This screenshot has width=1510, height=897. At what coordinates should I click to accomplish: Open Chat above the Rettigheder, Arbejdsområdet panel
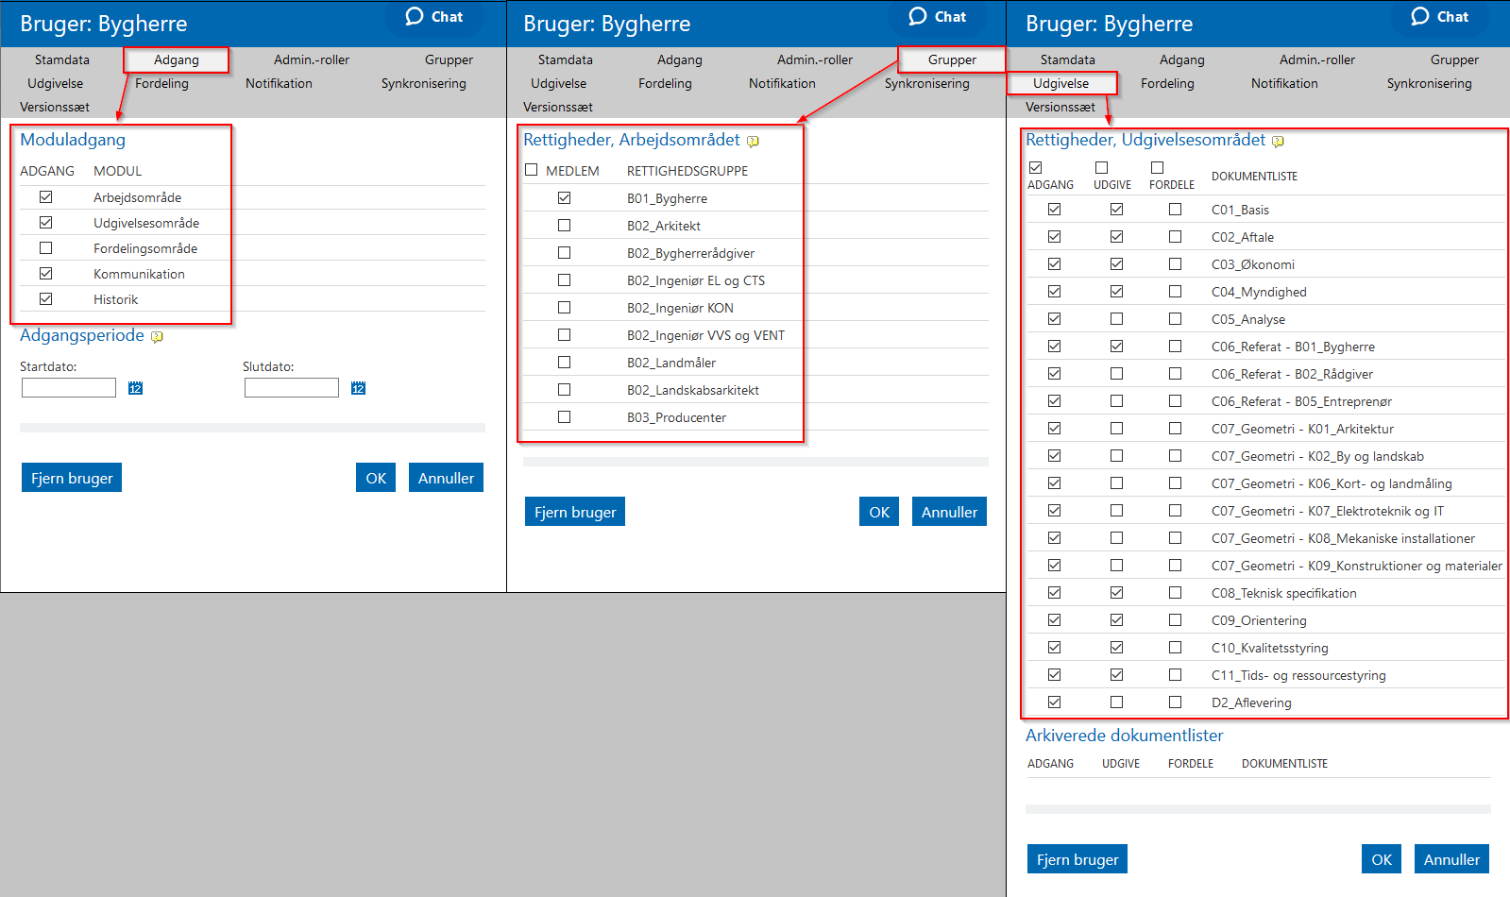tap(938, 17)
